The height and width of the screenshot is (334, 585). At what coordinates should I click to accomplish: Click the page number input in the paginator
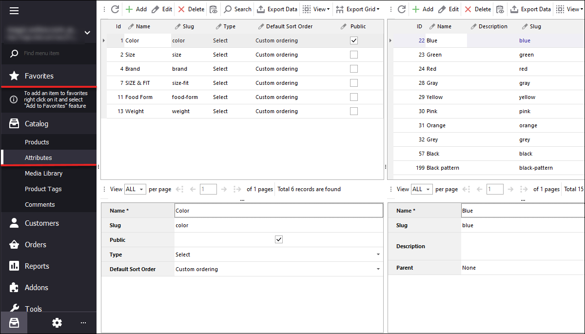coord(208,189)
